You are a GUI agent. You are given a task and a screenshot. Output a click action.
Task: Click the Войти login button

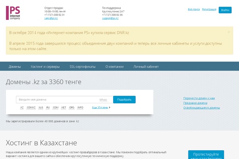(x=225, y=10)
